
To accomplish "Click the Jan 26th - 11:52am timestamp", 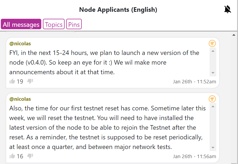I will pos(194,82).
